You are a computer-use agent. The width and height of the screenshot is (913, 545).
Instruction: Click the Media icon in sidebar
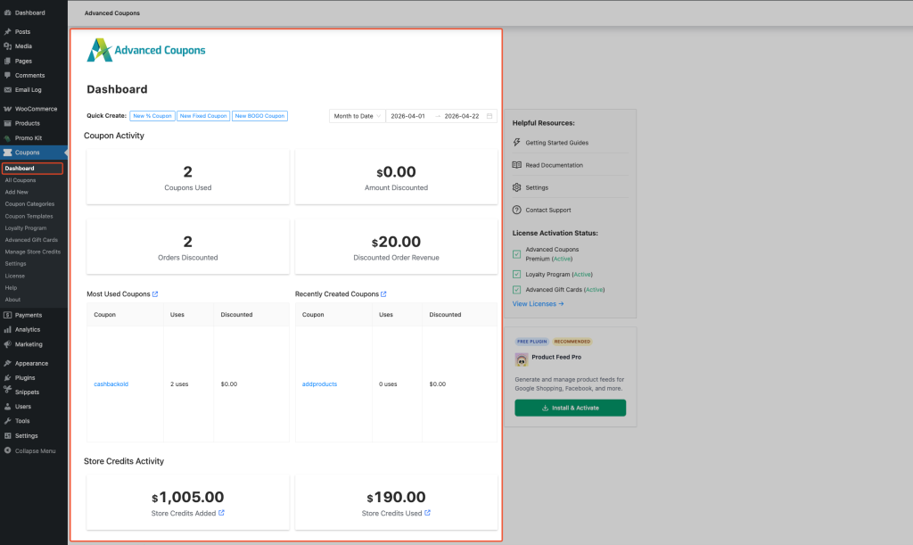[x=7, y=46]
